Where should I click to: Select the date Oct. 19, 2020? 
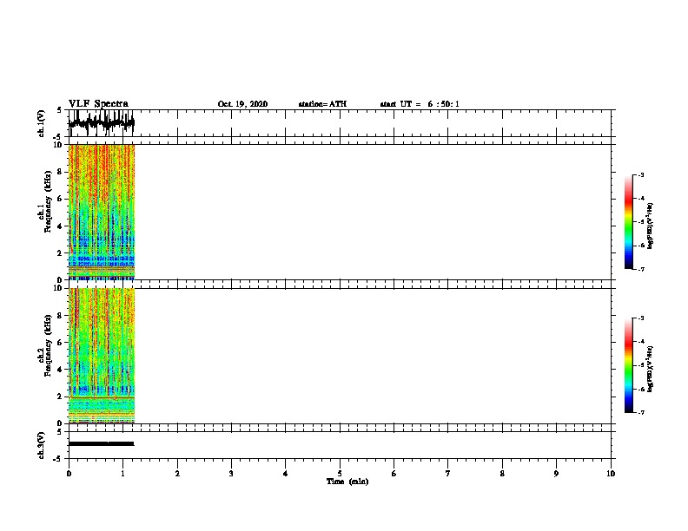click(242, 104)
